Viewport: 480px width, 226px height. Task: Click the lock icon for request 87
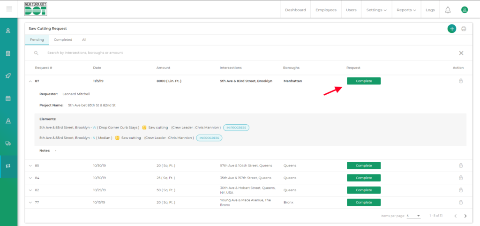pyautogui.click(x=461, y=81)
